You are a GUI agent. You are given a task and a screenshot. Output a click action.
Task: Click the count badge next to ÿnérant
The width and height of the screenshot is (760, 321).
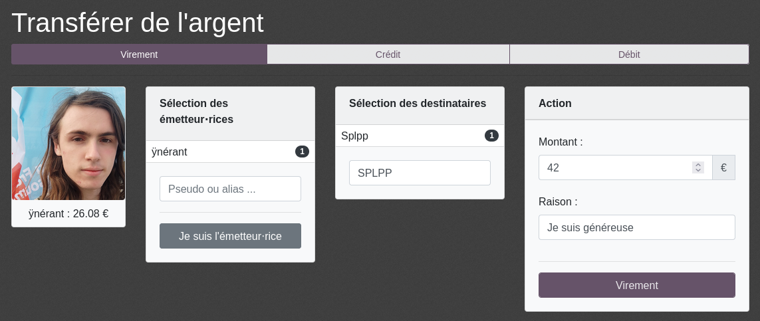click(302, 152)
